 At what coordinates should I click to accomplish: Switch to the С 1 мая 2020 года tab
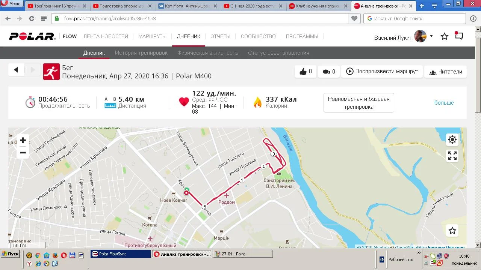pos(253,6)
